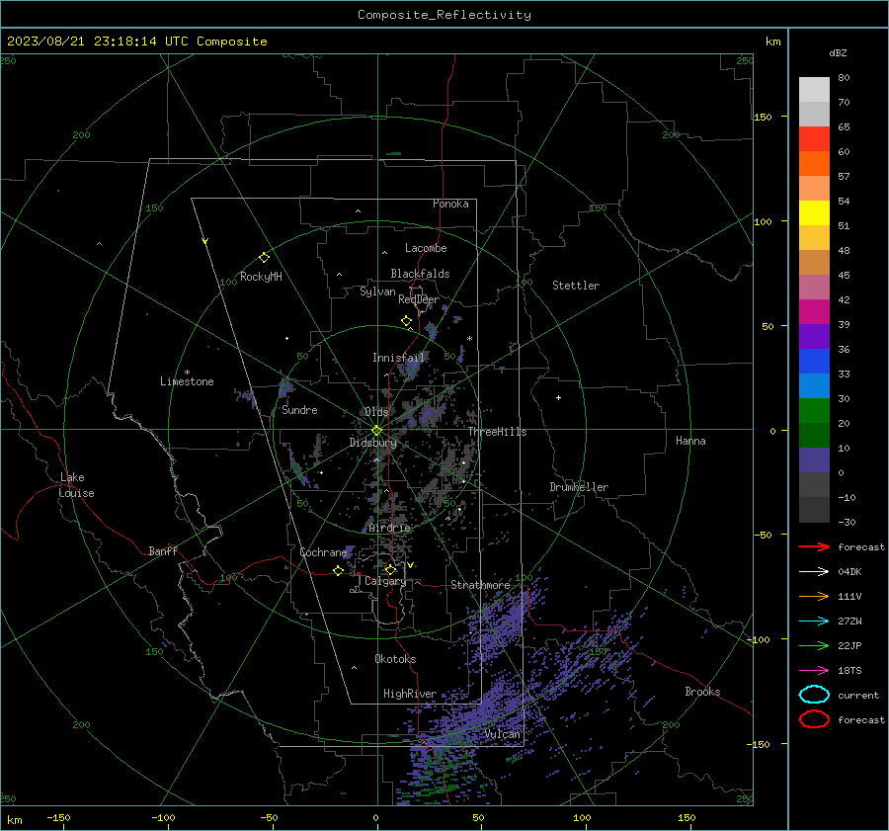The width and height of the screenshot is (889, 831).
Task: Click the Airdrie label
Action: [389, 528]
